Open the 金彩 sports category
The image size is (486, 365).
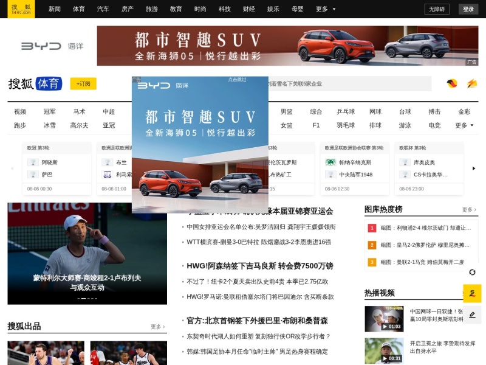tap(464, 112)
